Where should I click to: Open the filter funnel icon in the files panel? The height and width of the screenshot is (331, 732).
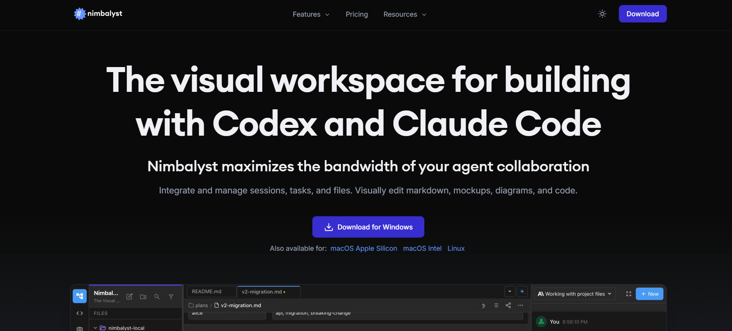tap(171, 297)
